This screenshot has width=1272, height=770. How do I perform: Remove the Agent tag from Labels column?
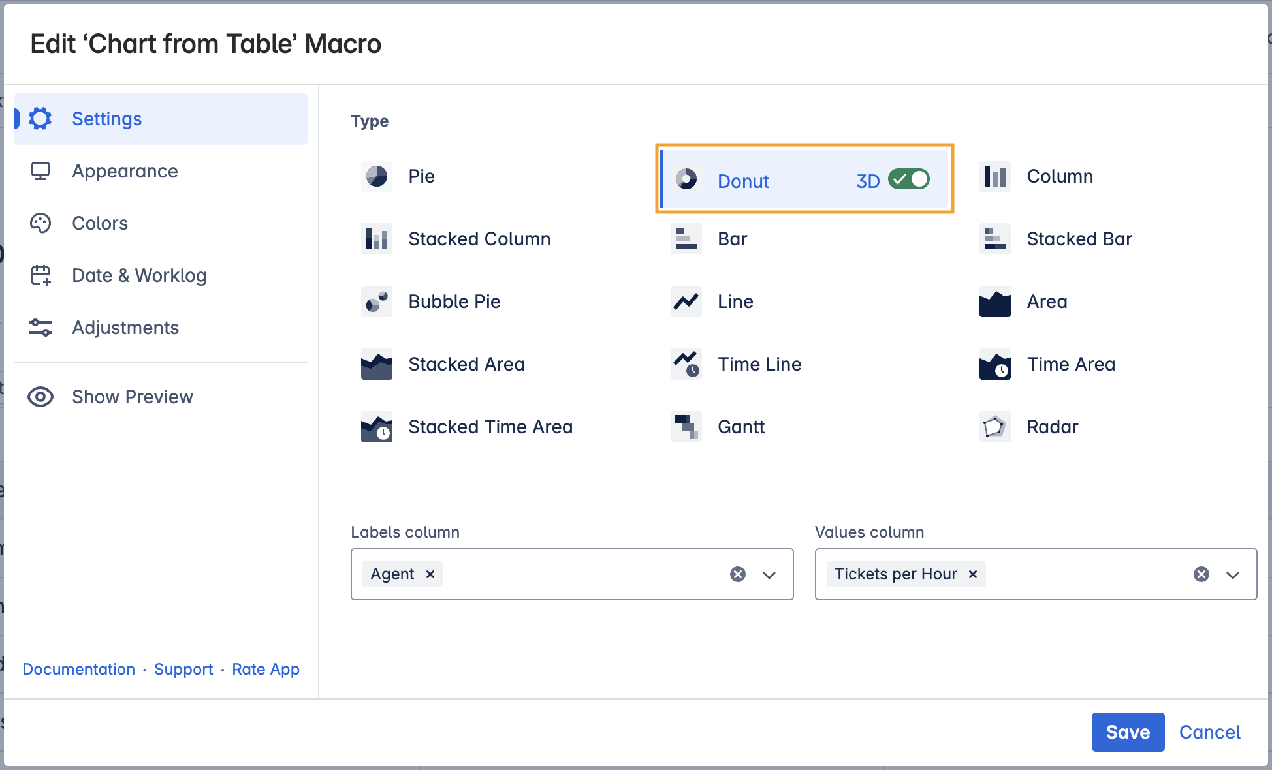430,574
